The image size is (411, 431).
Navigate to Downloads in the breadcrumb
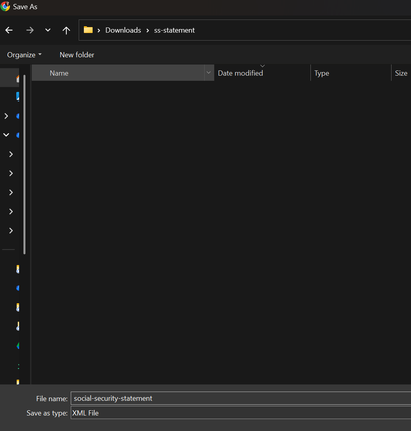pos(123,30)
